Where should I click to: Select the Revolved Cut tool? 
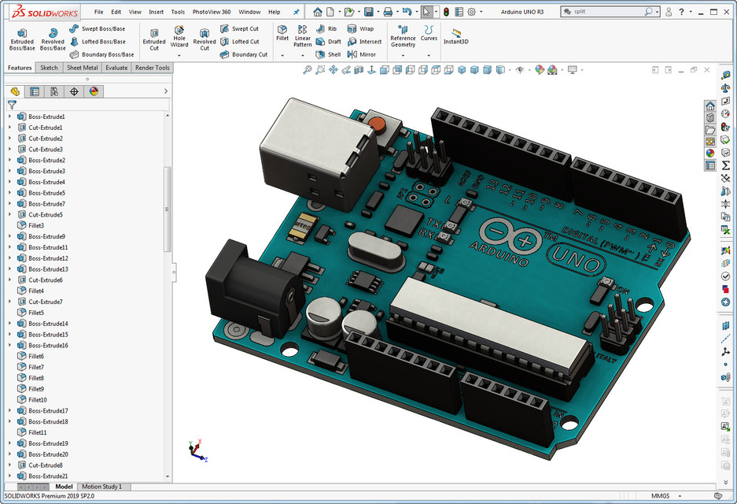click(205, 38)
